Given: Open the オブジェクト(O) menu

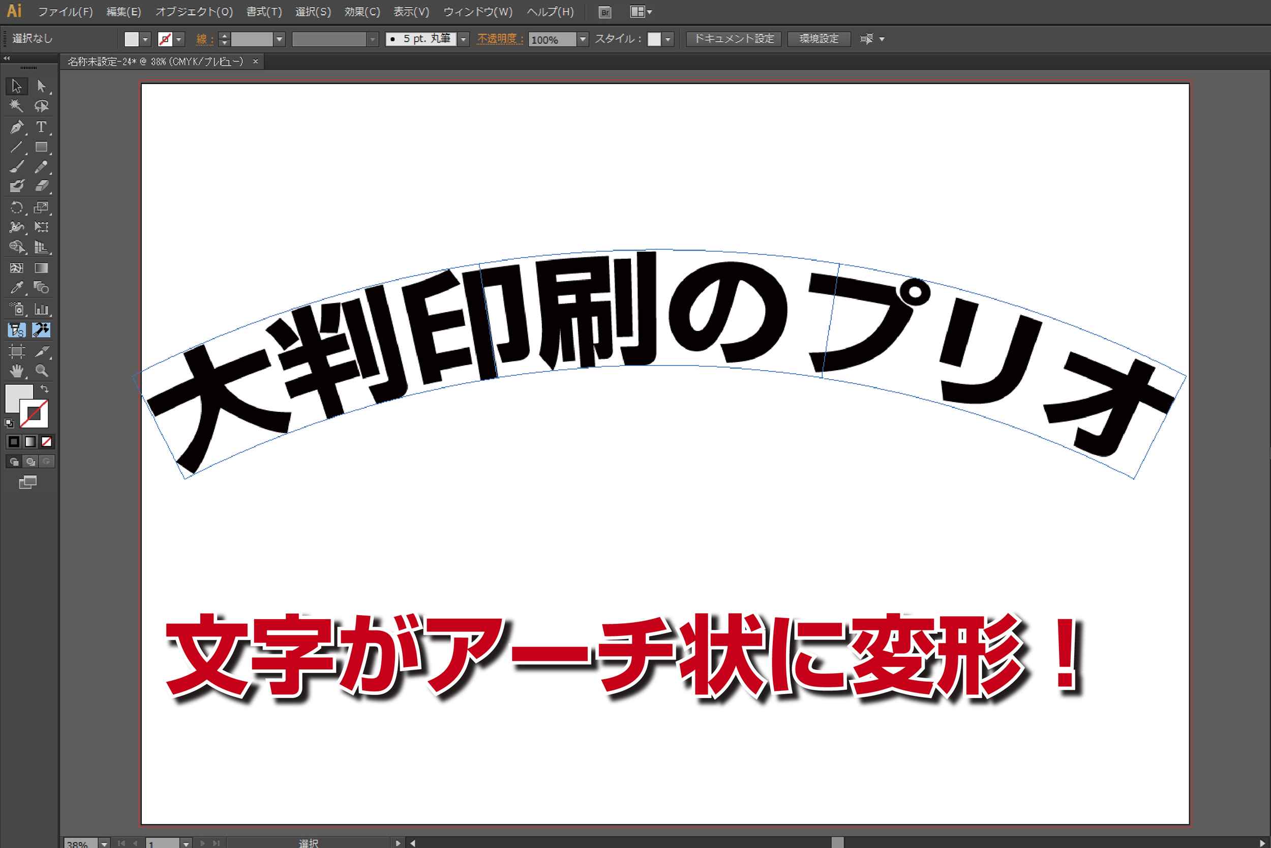Looking at the screenshot, I should (x=194, y=12).
